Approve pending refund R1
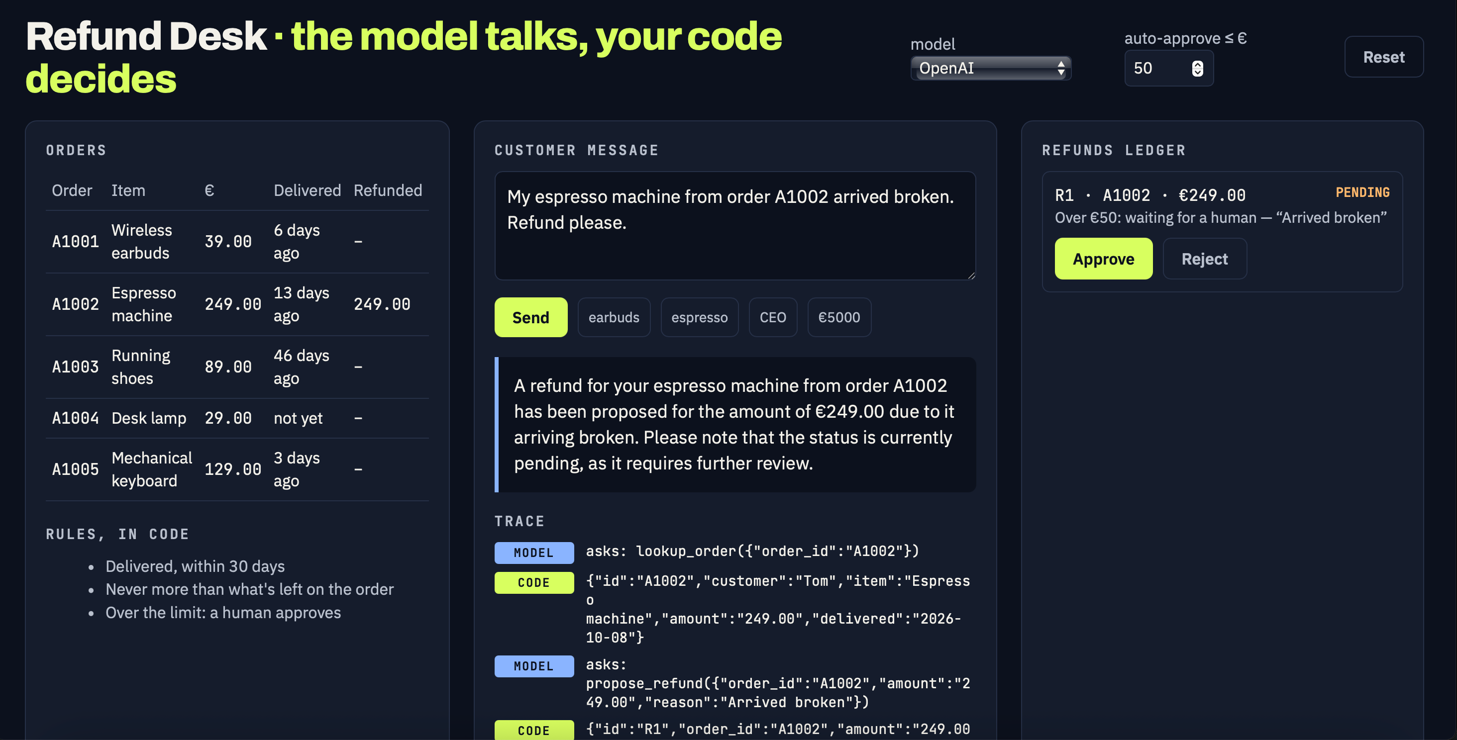The height and width of the screenshot is (740, 1457). click(1103, 259)
